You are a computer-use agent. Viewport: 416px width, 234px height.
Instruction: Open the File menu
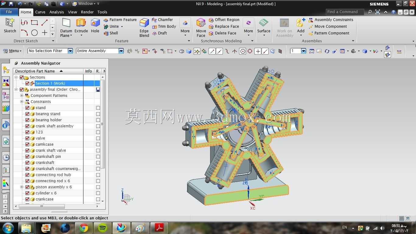click(x=9, y=12)
